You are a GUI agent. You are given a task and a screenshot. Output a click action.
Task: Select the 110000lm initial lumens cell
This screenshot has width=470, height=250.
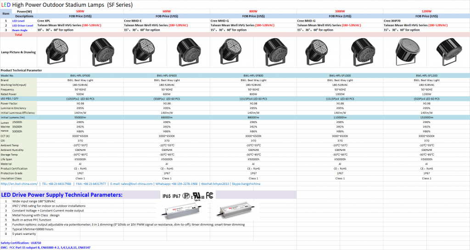click(x=340, y=117)
